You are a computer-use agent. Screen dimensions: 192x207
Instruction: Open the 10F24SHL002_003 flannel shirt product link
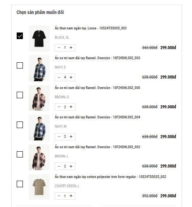tap(97, 58)
